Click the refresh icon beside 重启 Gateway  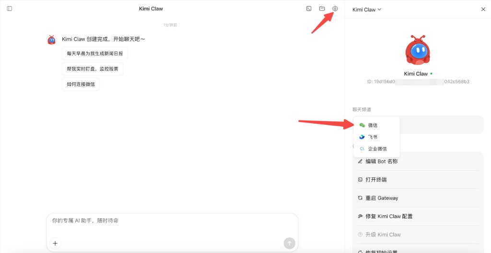pyautogui.click(x=360, y=198)
